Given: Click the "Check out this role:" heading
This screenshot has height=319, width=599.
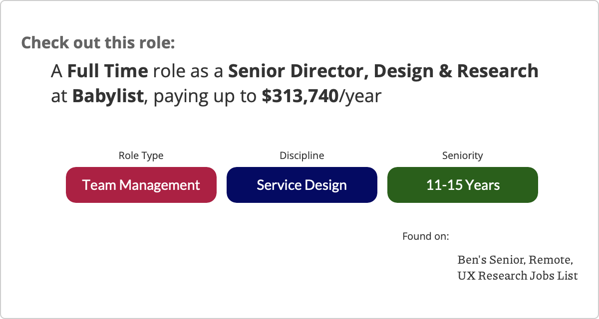Looking at the screenshot, I should coord(98,43).
